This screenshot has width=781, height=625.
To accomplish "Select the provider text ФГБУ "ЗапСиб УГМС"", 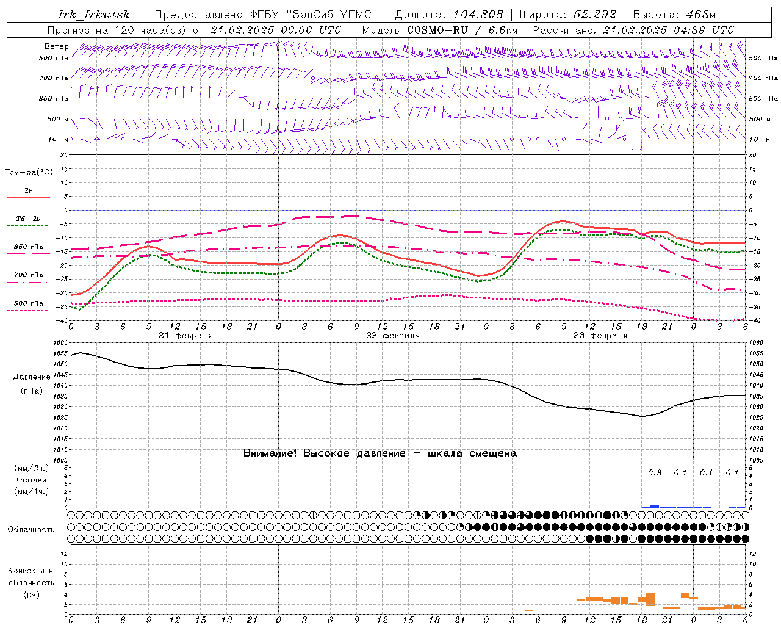I will pos(314,15).
